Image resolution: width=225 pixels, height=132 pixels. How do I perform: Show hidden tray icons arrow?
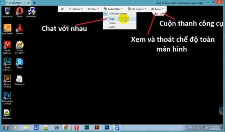pos(195,128)
